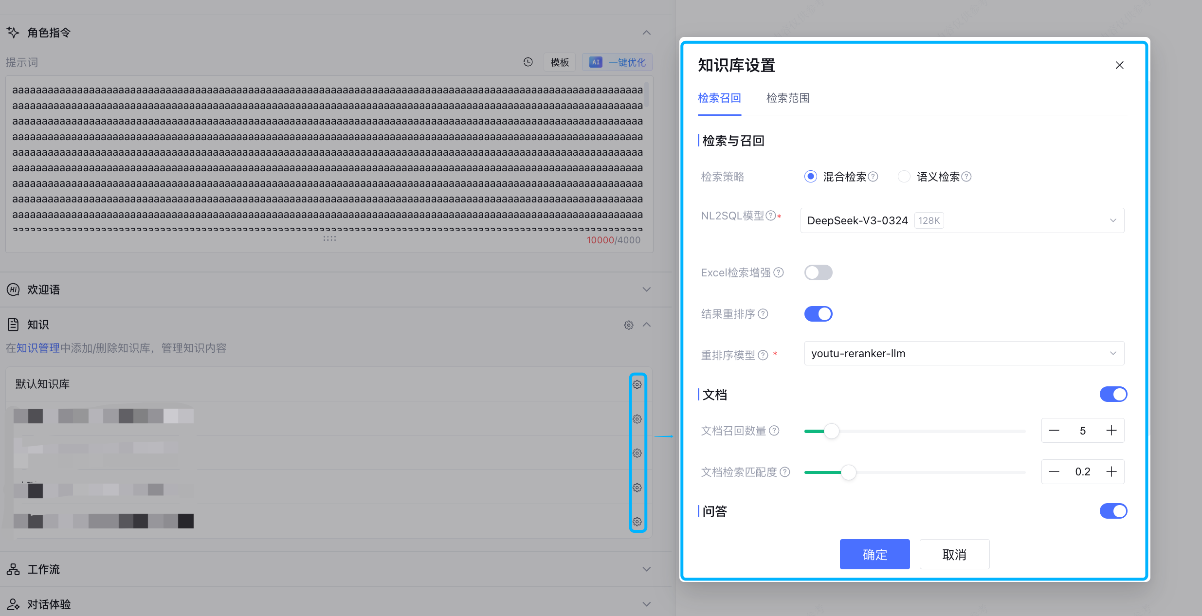Switch to the 检索范围 tab
The height and width of the screenshot is (616, 1202).
pos(788,98)
